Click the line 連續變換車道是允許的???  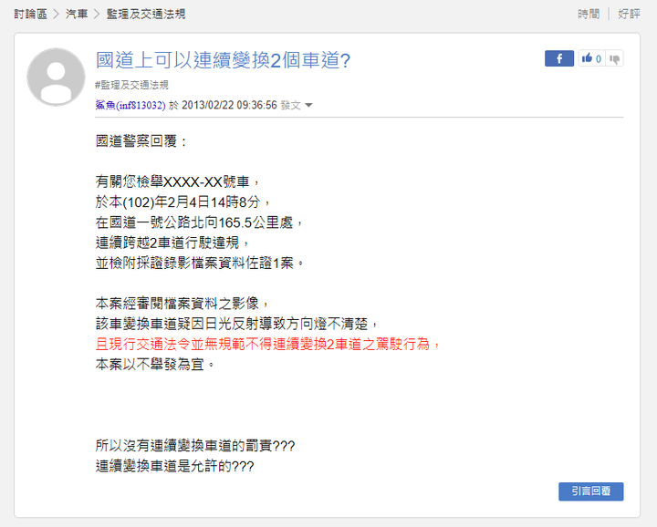coord(174,466)
